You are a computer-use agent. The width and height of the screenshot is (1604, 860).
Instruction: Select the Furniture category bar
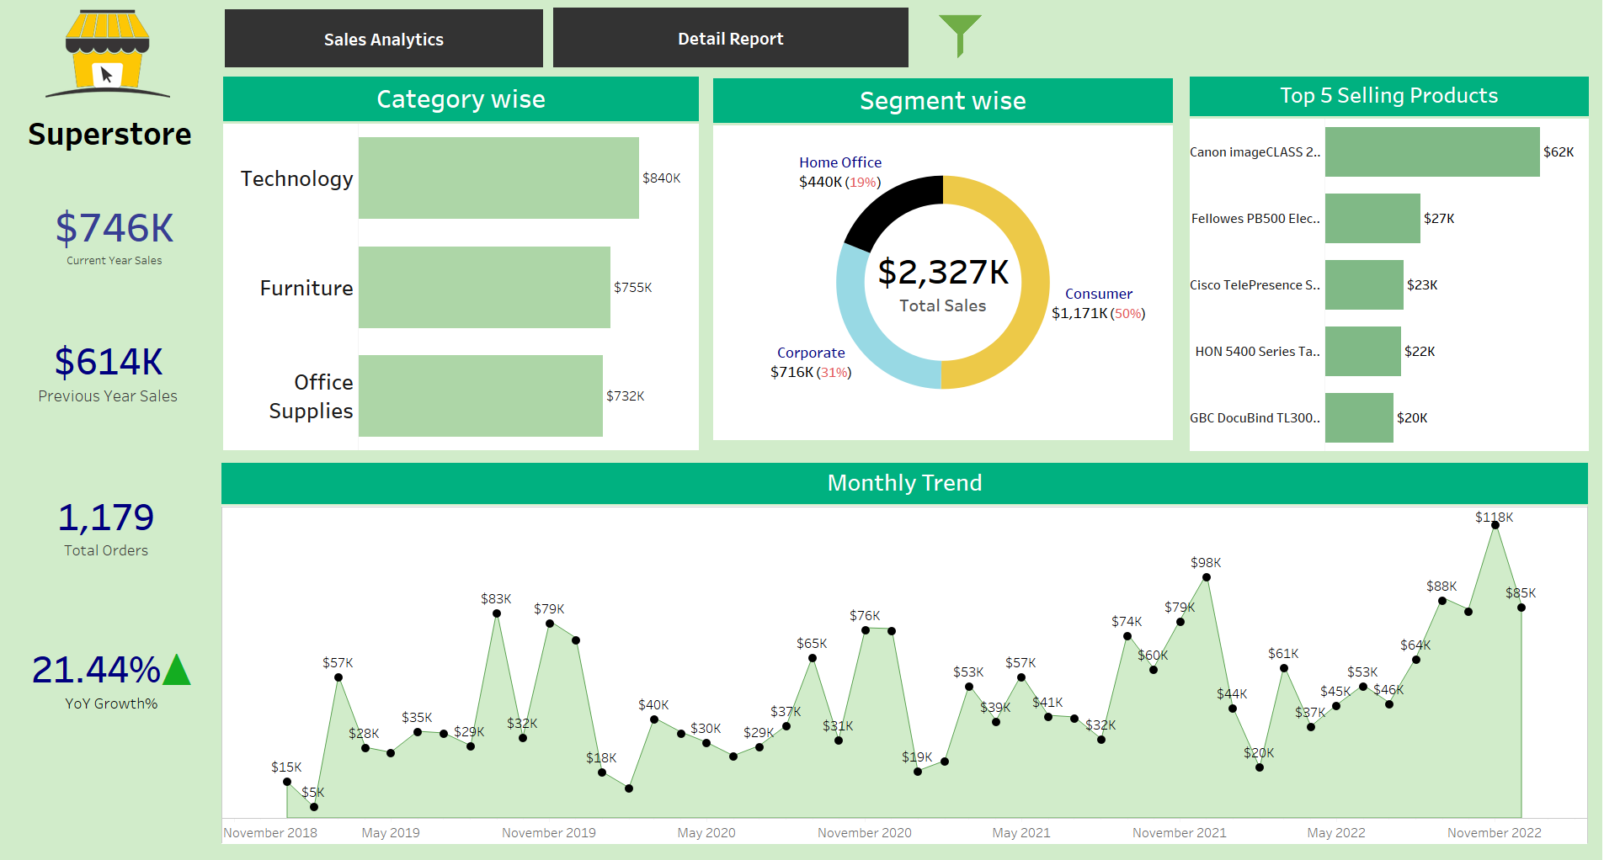[484, 287]
